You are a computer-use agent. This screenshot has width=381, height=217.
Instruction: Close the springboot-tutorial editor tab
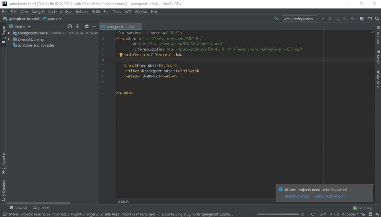[138, 26]
